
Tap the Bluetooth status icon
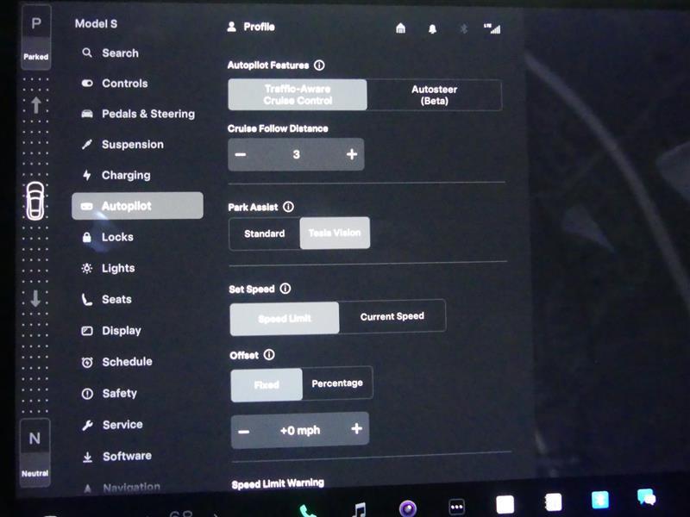(462, 27)
